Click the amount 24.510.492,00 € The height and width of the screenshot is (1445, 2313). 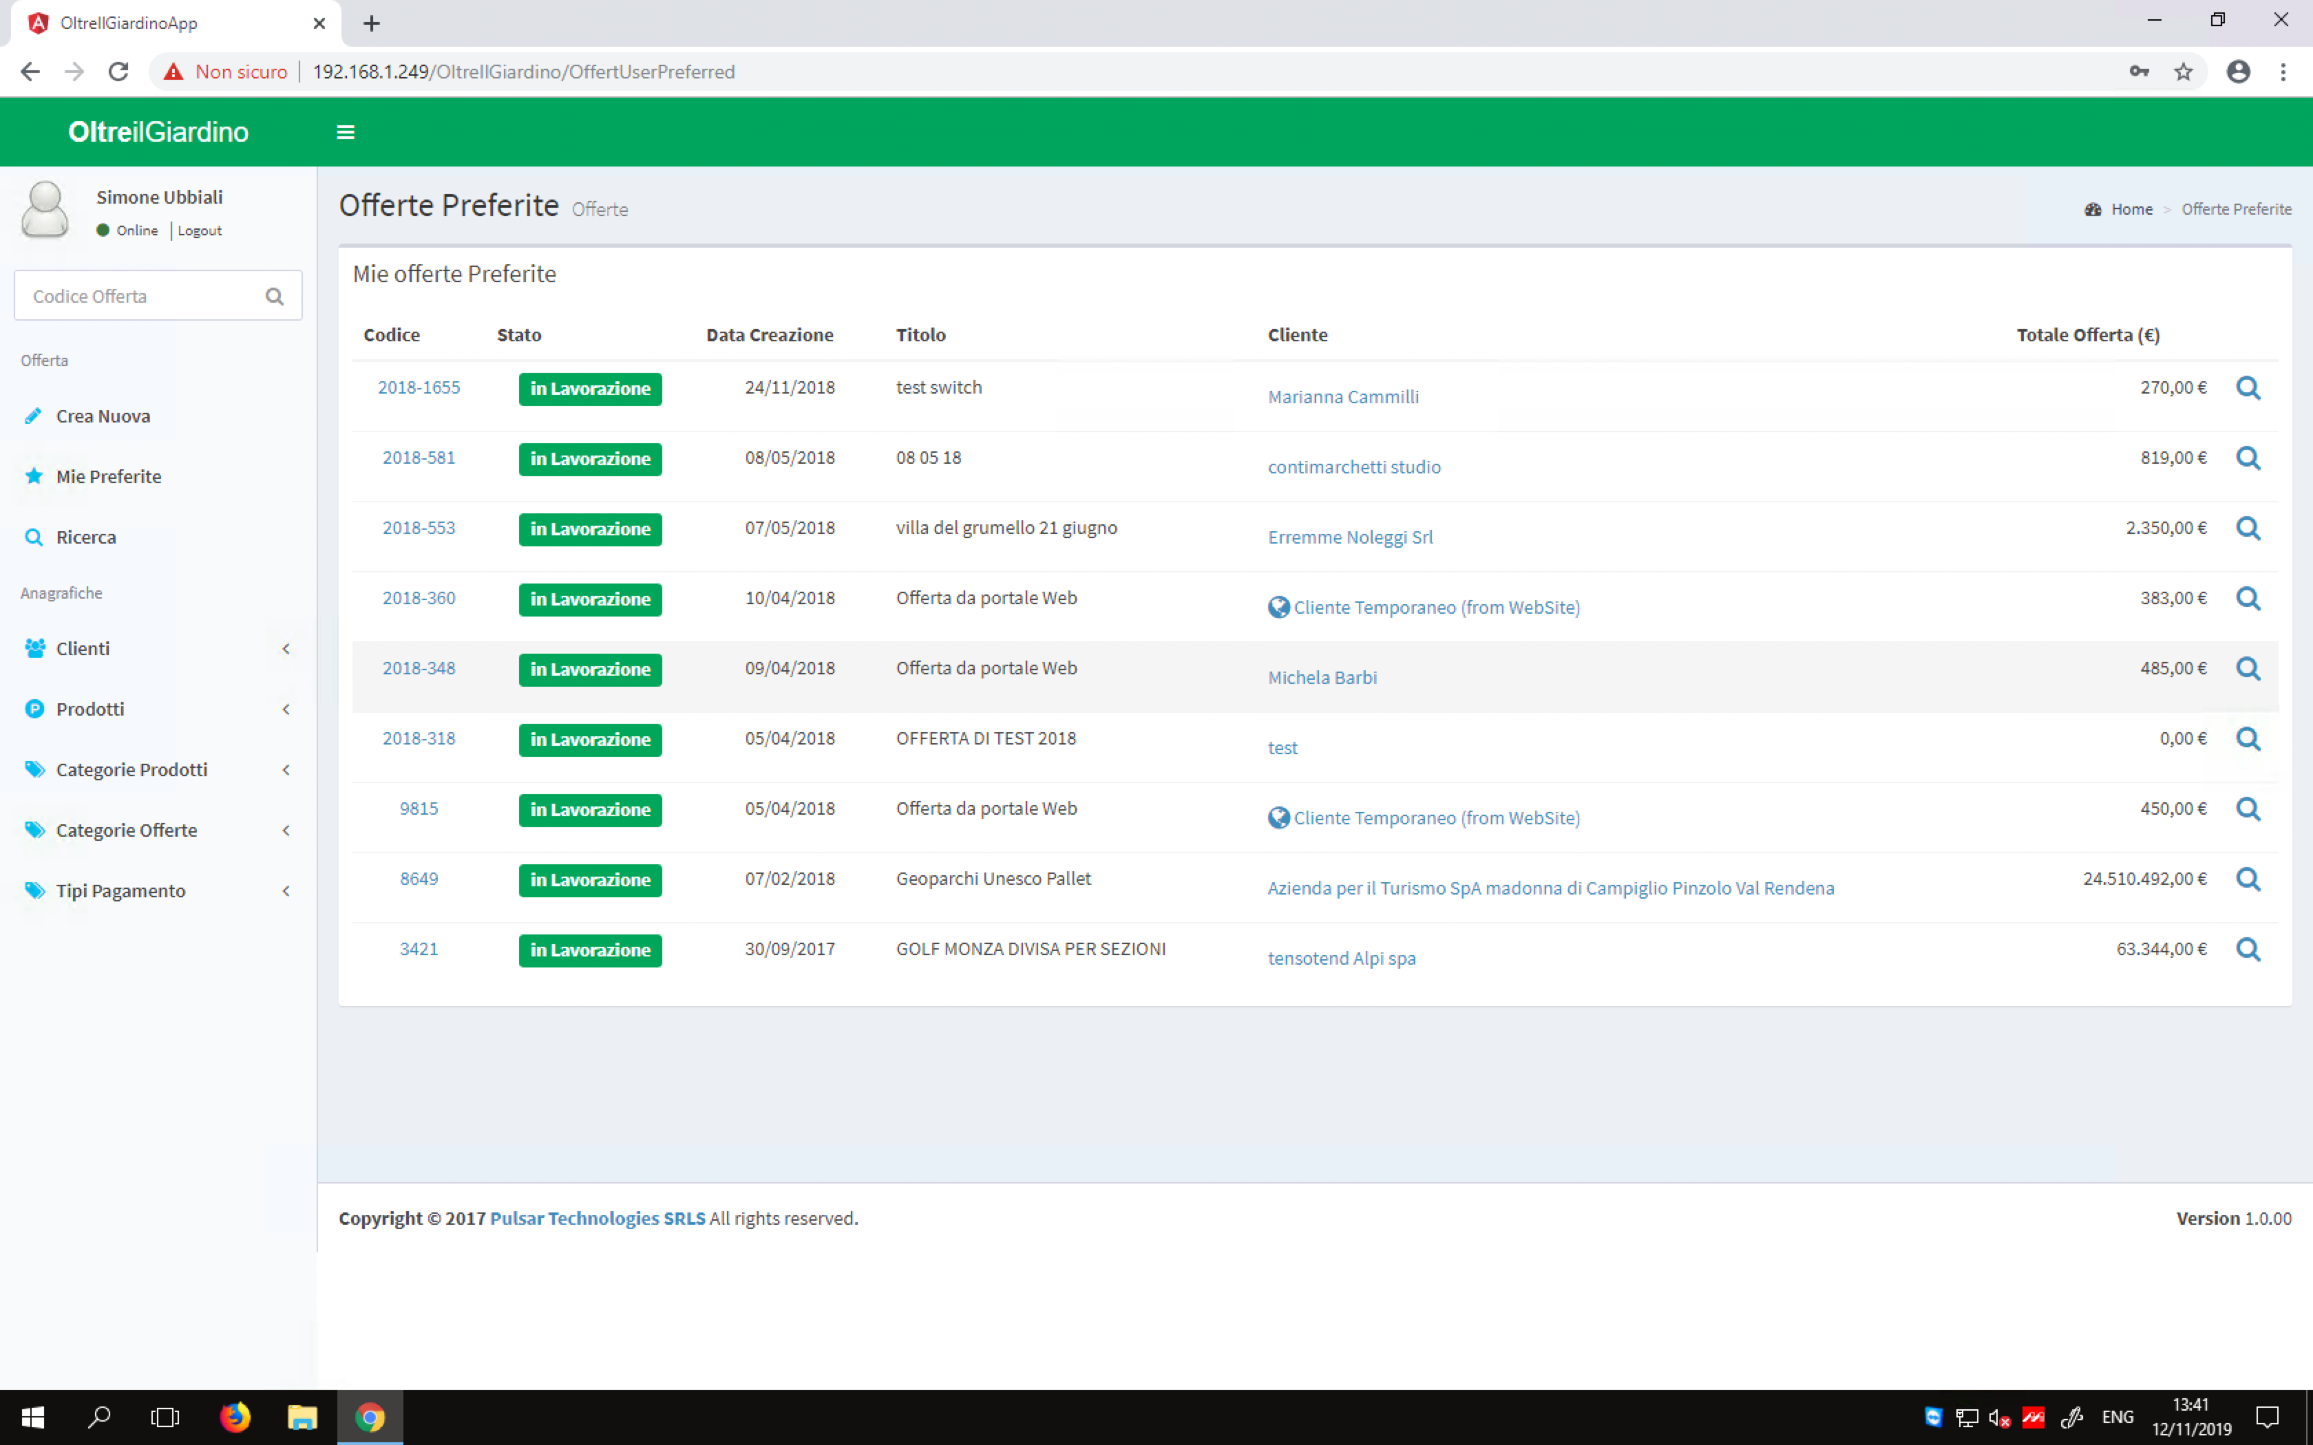2145,878
